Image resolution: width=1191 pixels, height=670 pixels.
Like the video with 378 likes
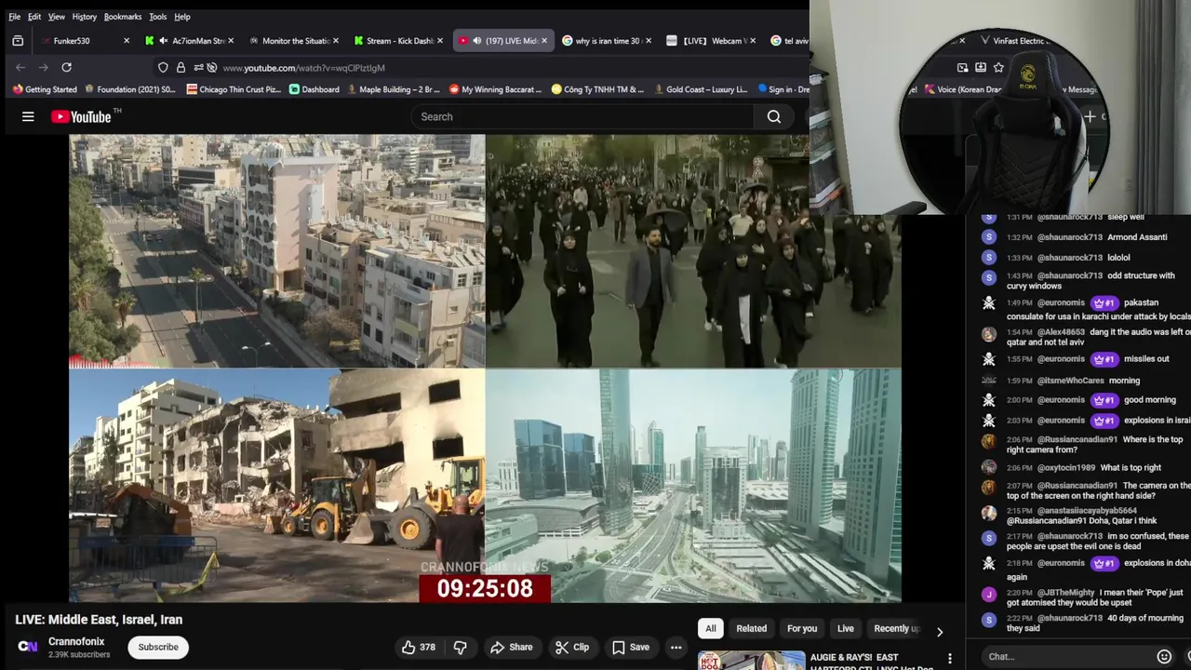coord(418,647)
